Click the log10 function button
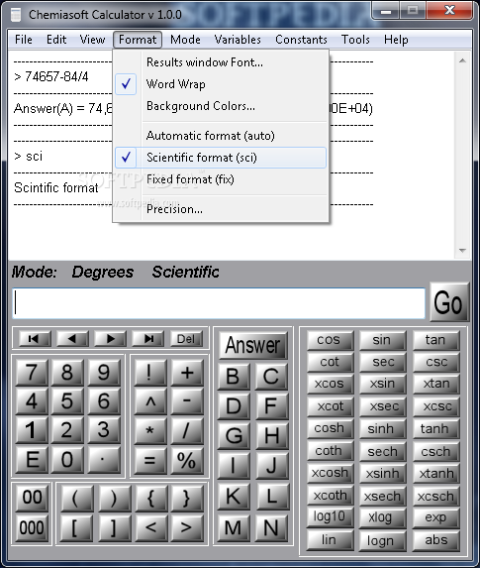The image size is (480, 568). point(330,518)
